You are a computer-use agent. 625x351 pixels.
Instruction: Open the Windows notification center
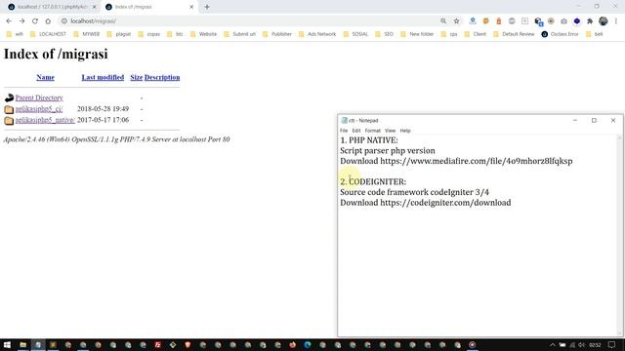[612, 344]
